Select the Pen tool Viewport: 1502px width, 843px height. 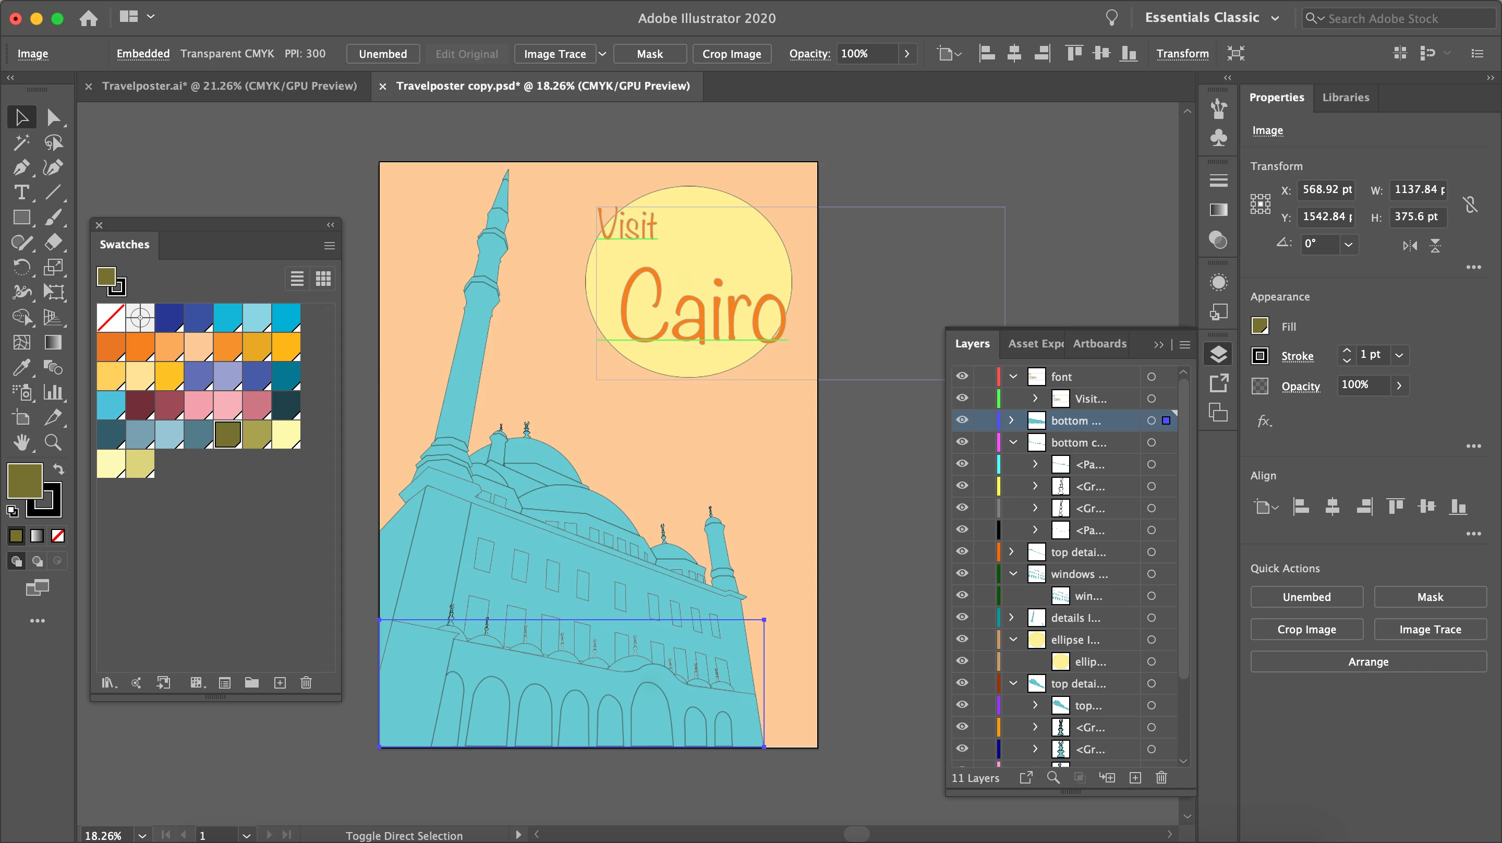point(21,167)
